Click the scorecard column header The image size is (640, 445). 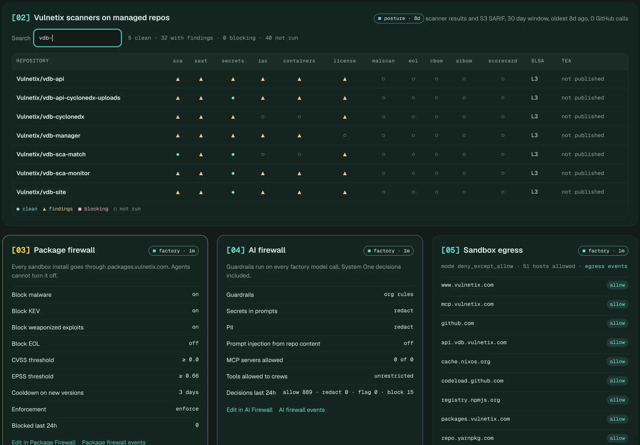pyautogui.click(x=503, y=61)
